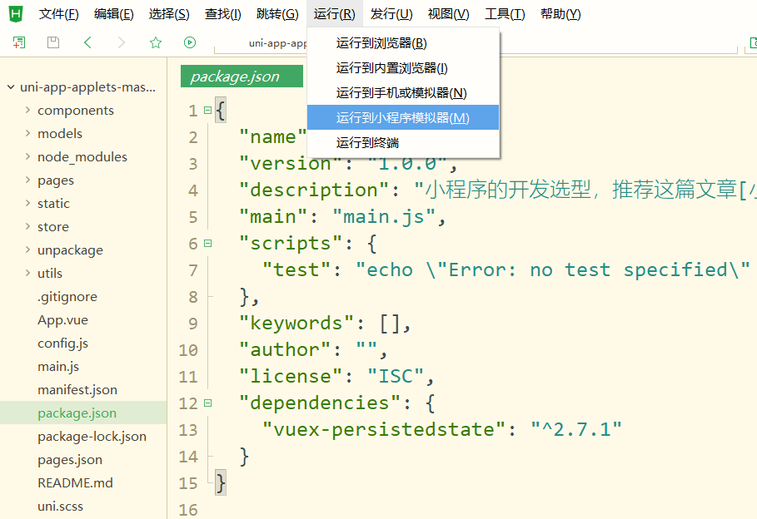Open the 视图(V) menu

point(448,14)
